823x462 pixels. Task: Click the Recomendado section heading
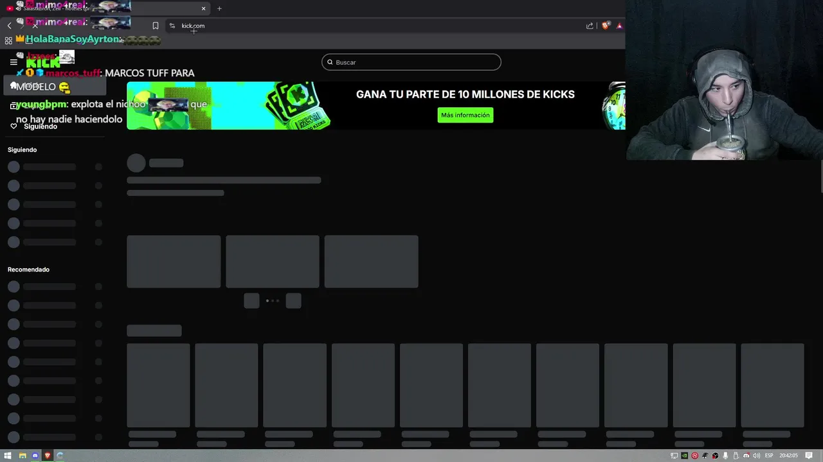(28, 269)
